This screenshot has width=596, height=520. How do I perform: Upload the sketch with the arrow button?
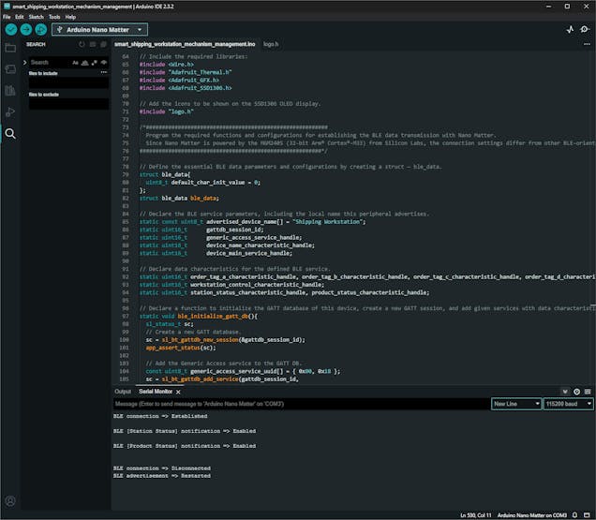(25, 29)
